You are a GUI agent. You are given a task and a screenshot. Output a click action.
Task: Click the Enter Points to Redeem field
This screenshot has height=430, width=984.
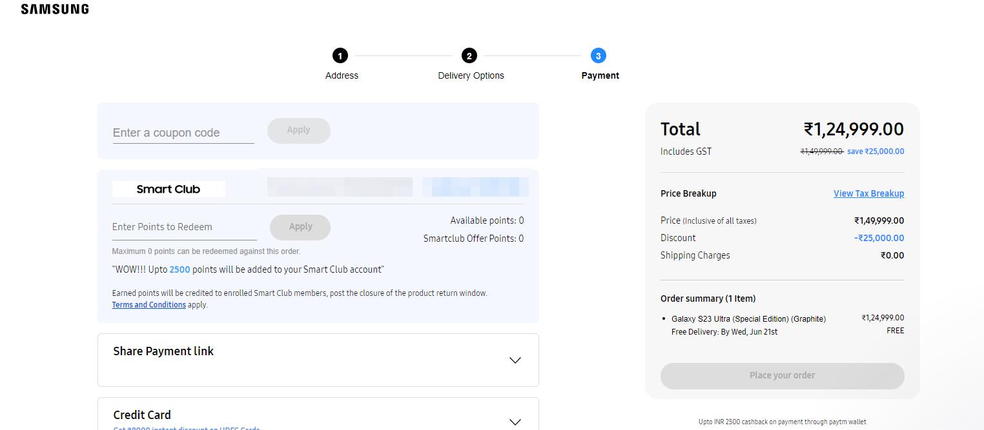point(184,227)
